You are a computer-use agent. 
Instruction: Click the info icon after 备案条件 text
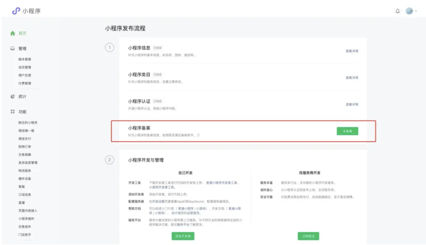coord(198,135)
